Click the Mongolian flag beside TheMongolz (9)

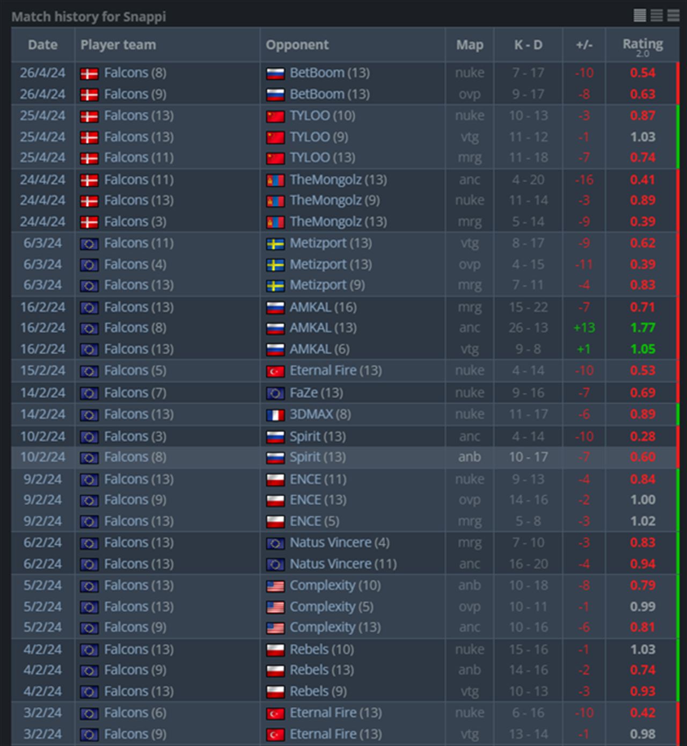(275, 201)
